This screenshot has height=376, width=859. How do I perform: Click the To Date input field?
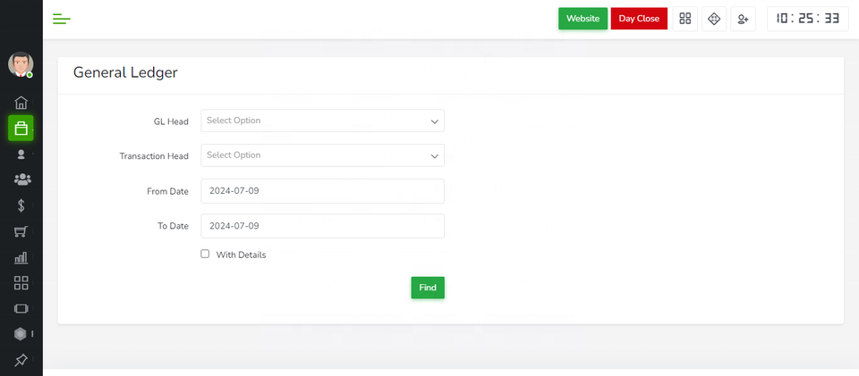tap(322, 226)
